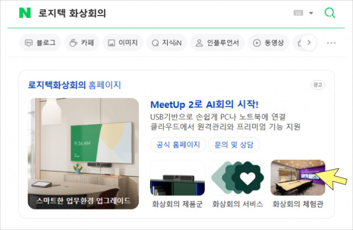
Task: Click the green Naver N logo
Action: click(x=25, y=13)
